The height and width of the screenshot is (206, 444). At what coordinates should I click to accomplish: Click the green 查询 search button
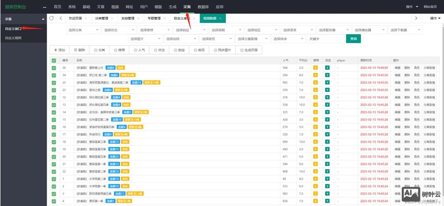click(354, 39)
